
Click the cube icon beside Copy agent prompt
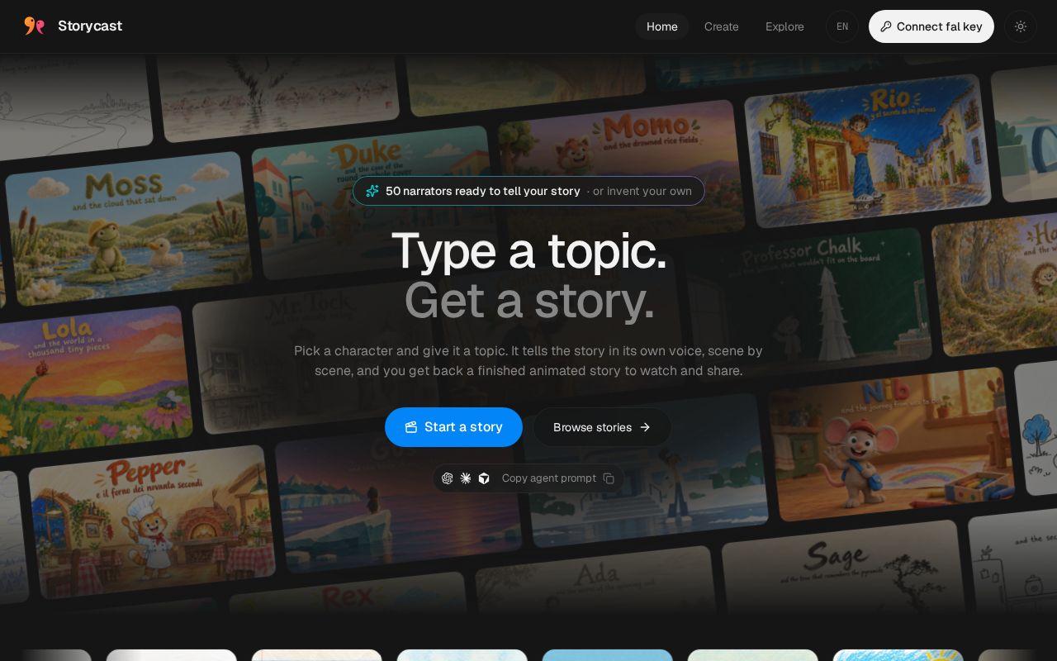point(484,478)
